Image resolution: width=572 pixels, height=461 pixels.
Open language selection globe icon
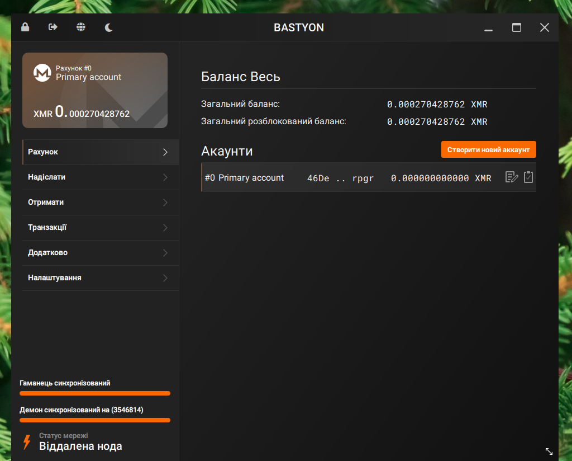coord(81,27)
